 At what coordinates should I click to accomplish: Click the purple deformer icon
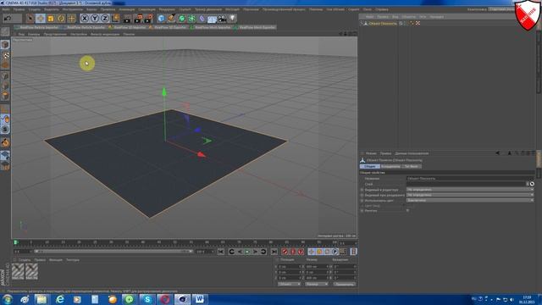tap(202, 19)
